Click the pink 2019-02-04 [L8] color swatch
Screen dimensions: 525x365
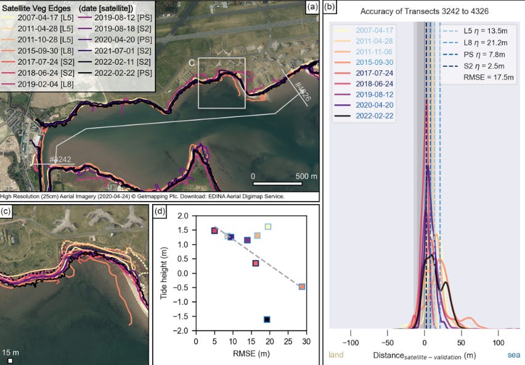(x=7, y=83)
